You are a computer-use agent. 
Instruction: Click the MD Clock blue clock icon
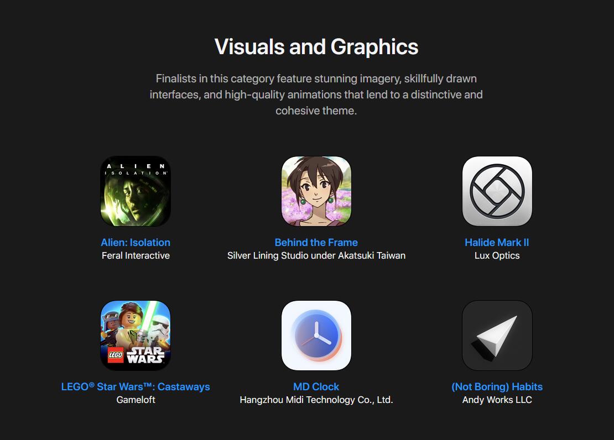point(316,336)
